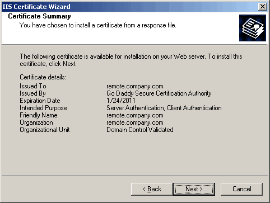Image resolution: width=270 pixels, height=203 pixels.
Task: Click the Server Authentication, Client Authentication value
Action: click(x=164, y=108)
